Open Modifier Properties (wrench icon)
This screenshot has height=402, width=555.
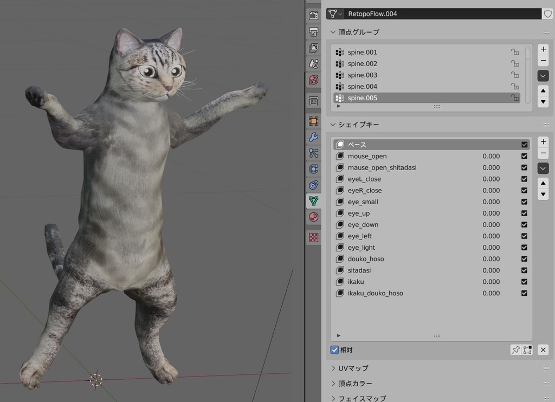click(x=314, y=137)
